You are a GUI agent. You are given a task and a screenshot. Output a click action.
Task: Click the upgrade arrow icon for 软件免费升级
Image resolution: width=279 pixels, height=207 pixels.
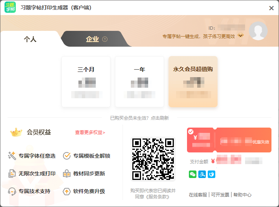coord(67,191)
